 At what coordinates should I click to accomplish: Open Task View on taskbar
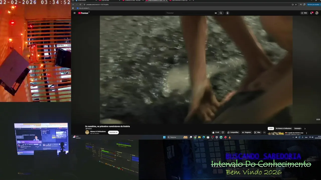tap(191, 137)
